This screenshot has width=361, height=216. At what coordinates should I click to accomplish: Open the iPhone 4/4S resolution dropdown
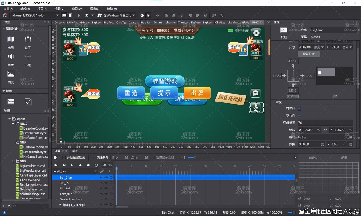[x=35, y=15]
